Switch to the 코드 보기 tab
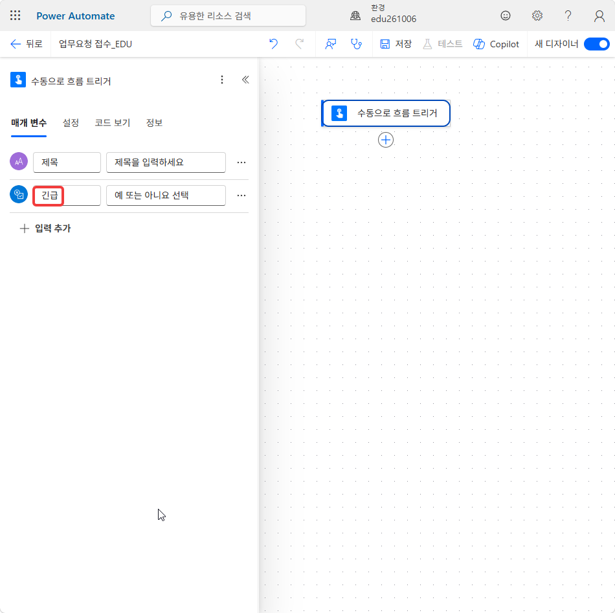 point(112,123)
